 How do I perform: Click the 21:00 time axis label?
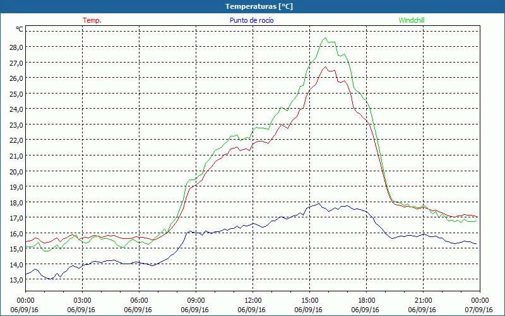(423, 301)
